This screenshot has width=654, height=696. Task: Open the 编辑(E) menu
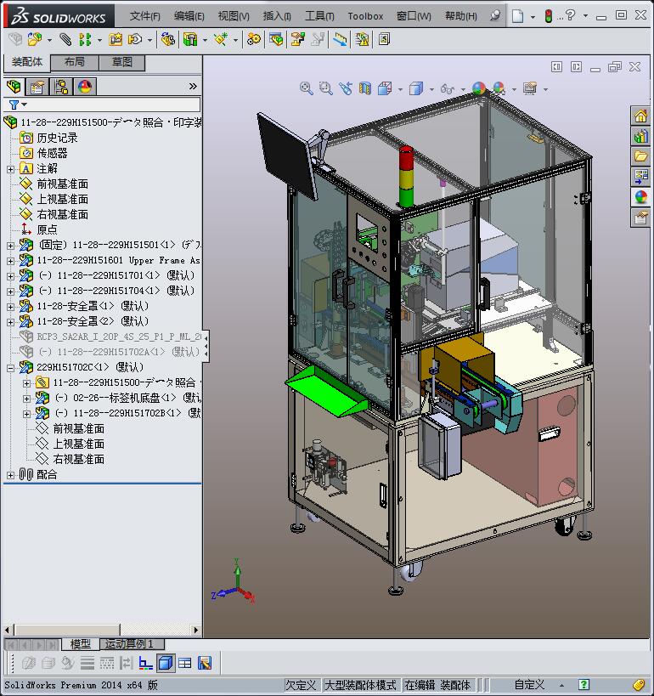tap(189, 16)
